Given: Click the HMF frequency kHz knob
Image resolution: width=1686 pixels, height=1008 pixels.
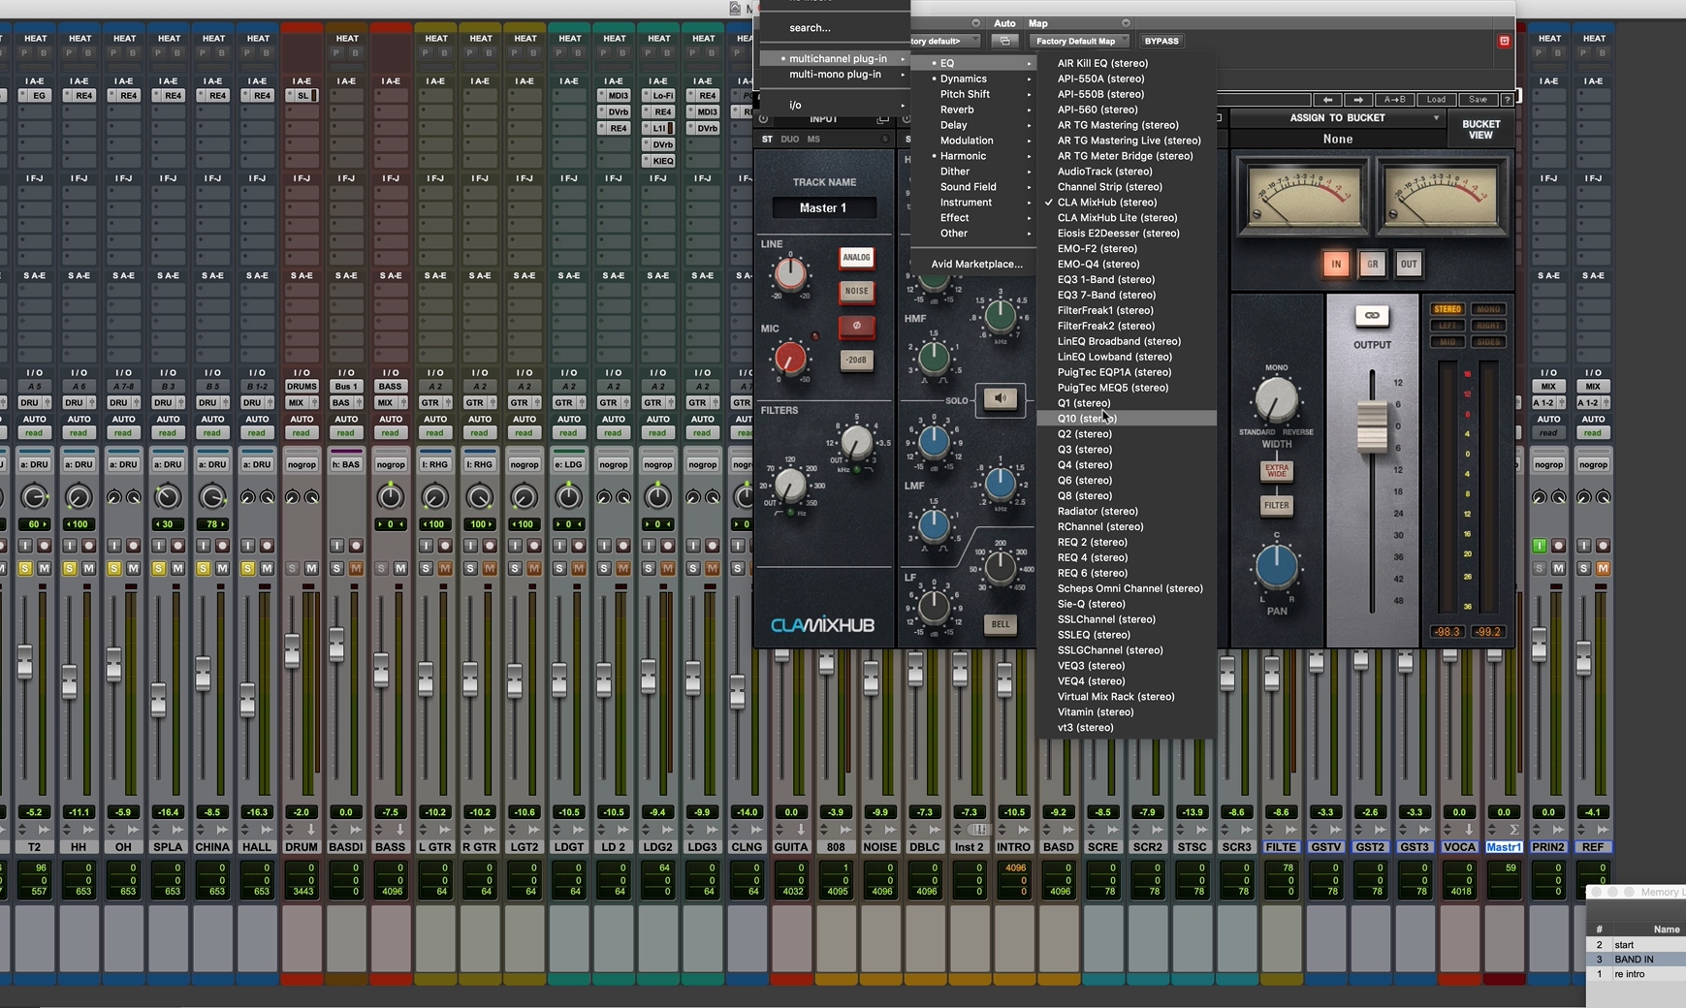Looking at the screenshot, I should point(1000,315).
